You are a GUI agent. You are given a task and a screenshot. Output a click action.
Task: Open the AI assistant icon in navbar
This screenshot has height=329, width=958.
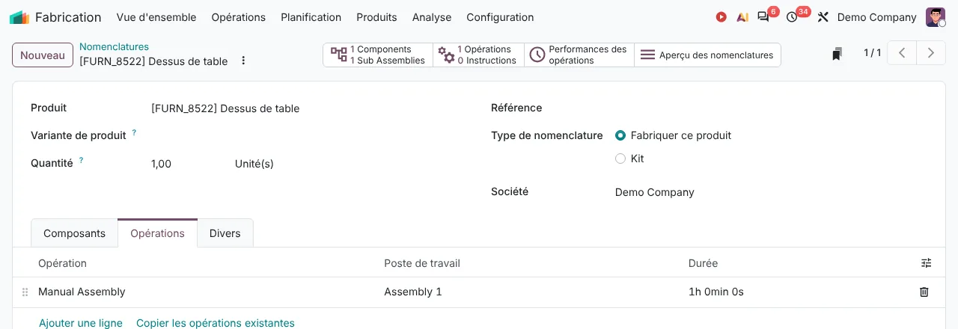[x=742, y=17]
